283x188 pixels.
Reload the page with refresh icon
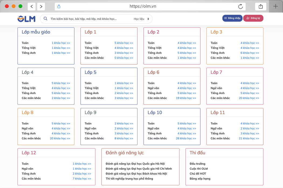coord(240,6)
